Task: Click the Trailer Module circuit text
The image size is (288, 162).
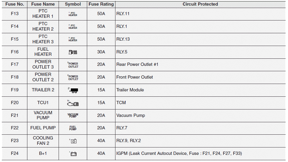Action: pos(130,90)
